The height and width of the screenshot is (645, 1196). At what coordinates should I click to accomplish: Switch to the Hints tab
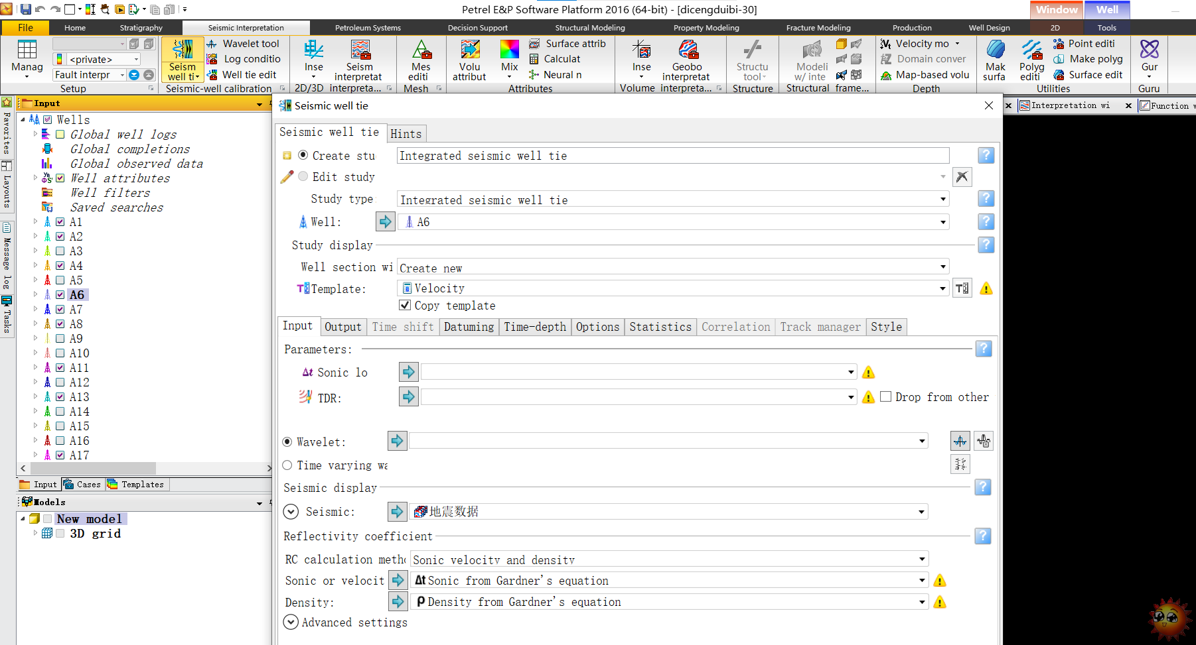[x=406, y=133]
